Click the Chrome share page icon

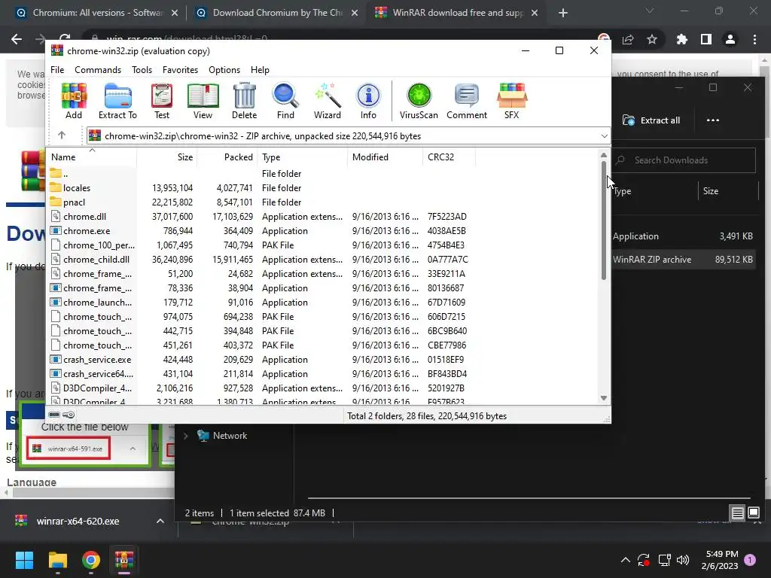tap(628, 39)
